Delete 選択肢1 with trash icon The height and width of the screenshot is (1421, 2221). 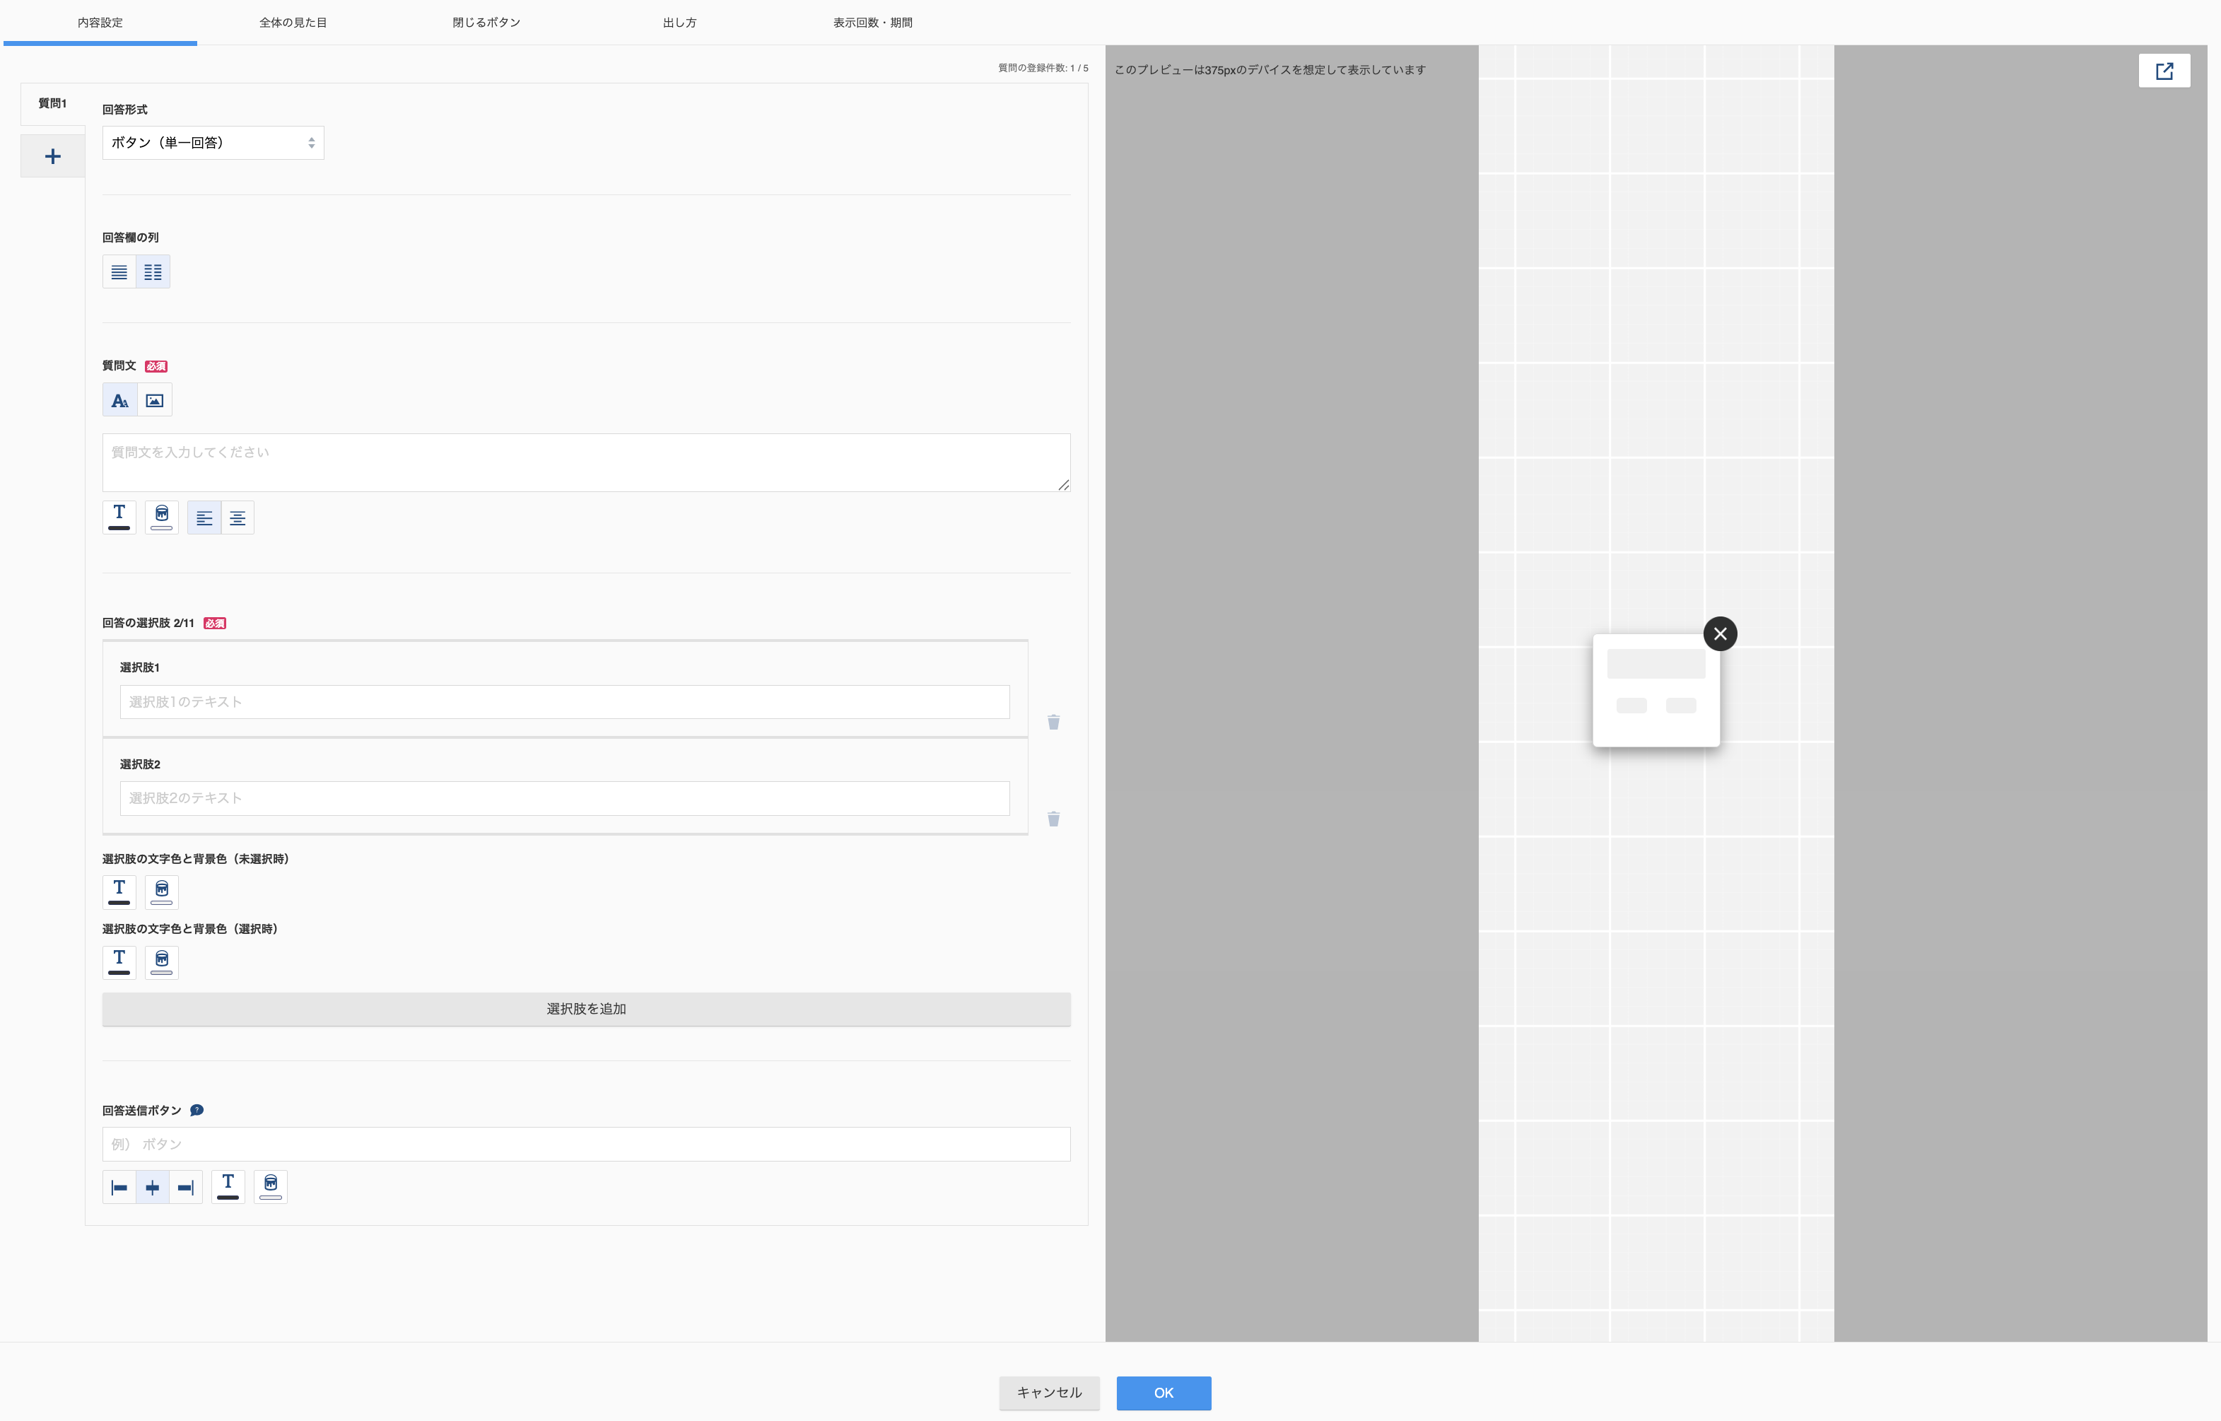[1053, 722]
